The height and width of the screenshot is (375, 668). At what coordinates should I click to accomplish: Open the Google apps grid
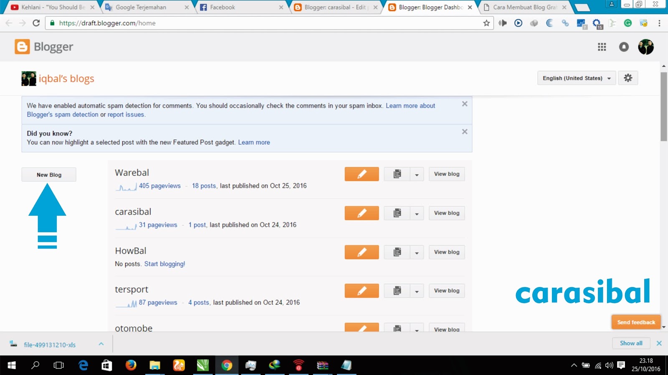coord(602,47)
